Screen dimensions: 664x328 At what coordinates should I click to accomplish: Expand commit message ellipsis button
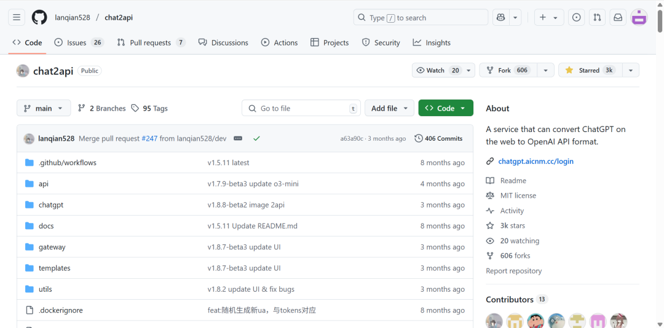click(238, 139)
